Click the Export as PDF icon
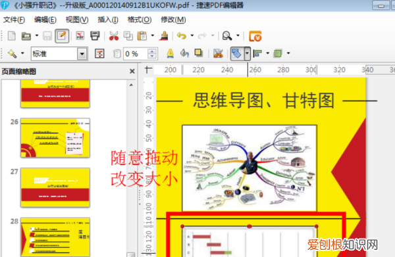Screen dimensions: 395x257 80,36
